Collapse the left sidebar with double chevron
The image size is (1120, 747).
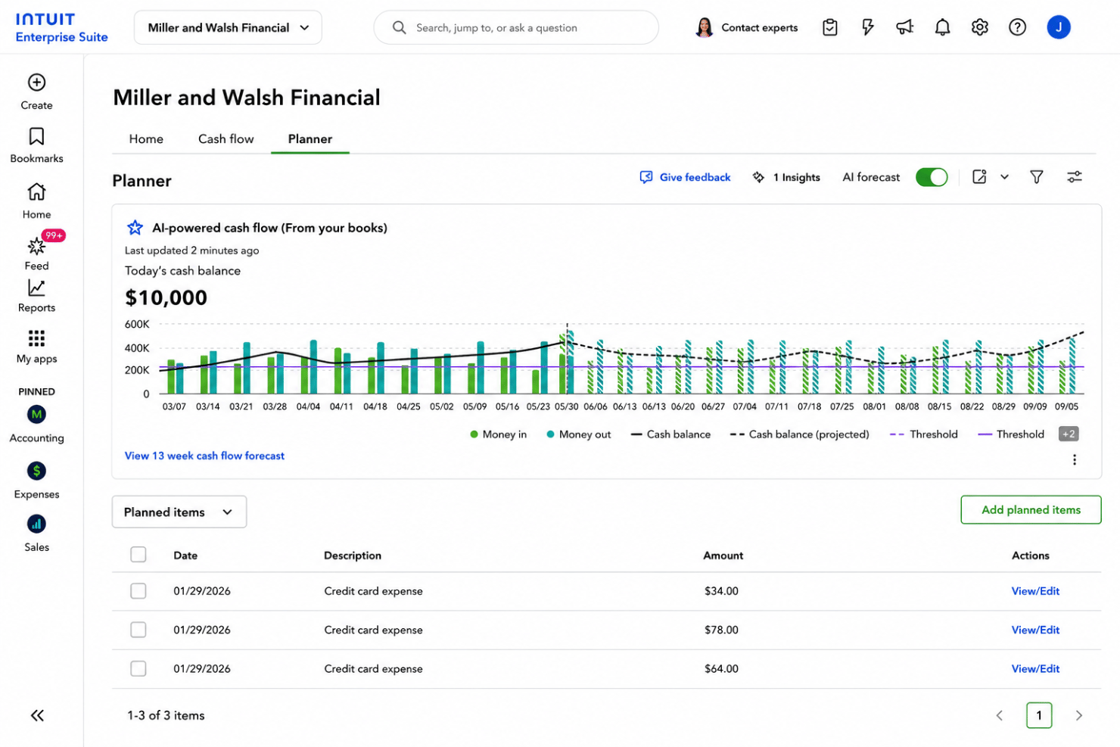pyautogui.click(x=37, y=715)
